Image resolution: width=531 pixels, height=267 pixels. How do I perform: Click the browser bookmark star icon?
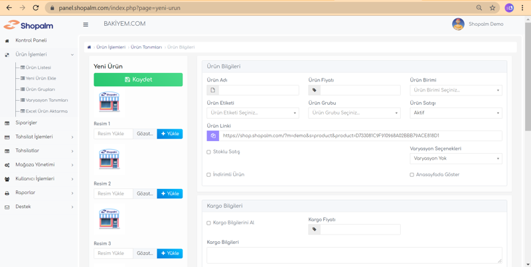[x=493, y=8]
